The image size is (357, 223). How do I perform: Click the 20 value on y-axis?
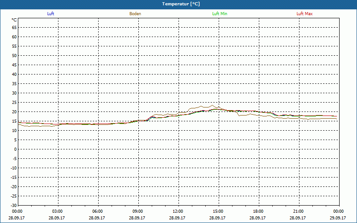coord(14,112)
